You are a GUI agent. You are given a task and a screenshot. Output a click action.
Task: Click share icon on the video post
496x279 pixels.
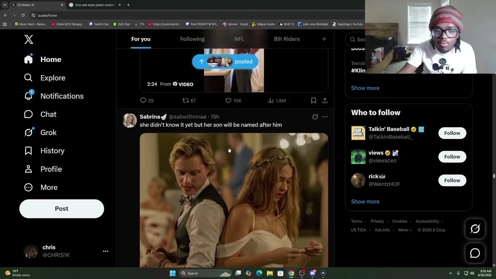pos(325,101)
